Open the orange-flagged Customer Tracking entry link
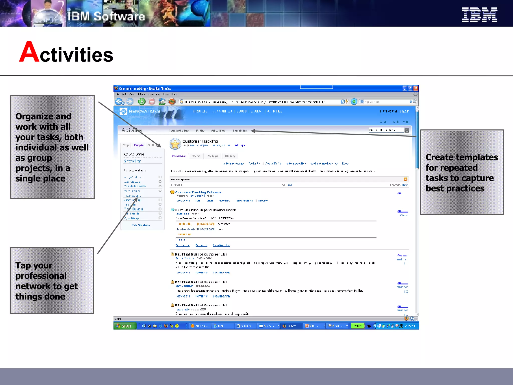The height and width of the screenshot is (385, 513). coord(198,192)
